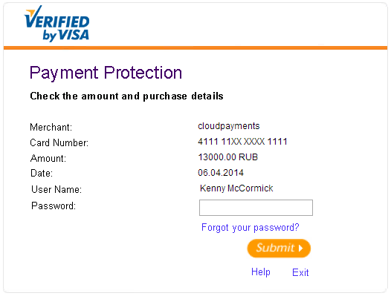Click the orange Submit button

pos(279,249)
